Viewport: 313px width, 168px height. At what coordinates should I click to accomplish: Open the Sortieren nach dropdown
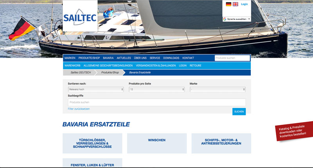pyautogui.click(x=96, y=90)
